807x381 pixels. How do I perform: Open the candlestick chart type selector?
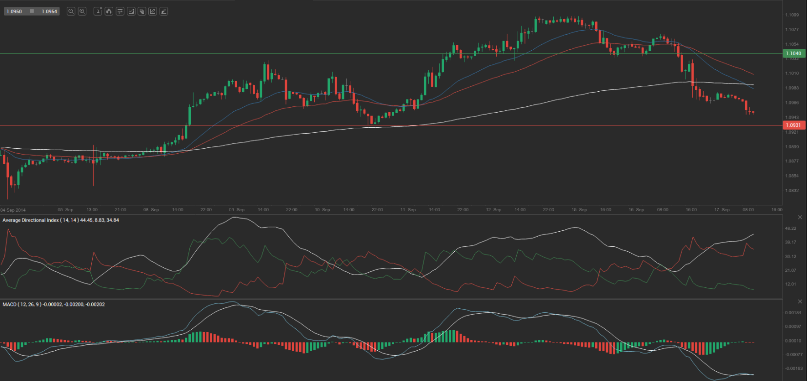tap(109, 11)
